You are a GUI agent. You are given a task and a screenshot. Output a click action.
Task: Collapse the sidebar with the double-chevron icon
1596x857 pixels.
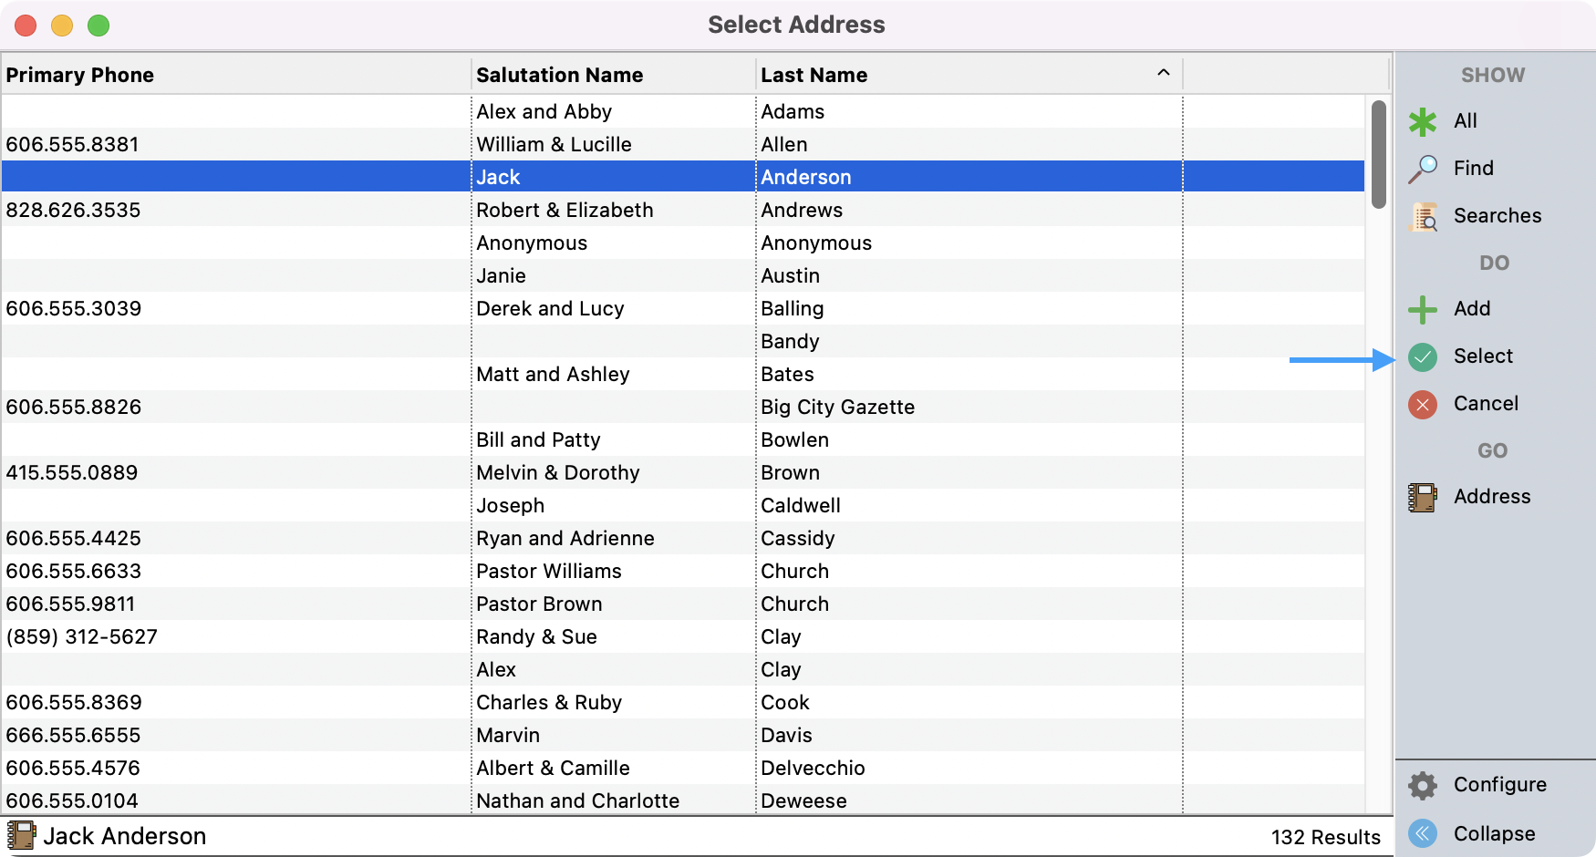[1423, 833]
